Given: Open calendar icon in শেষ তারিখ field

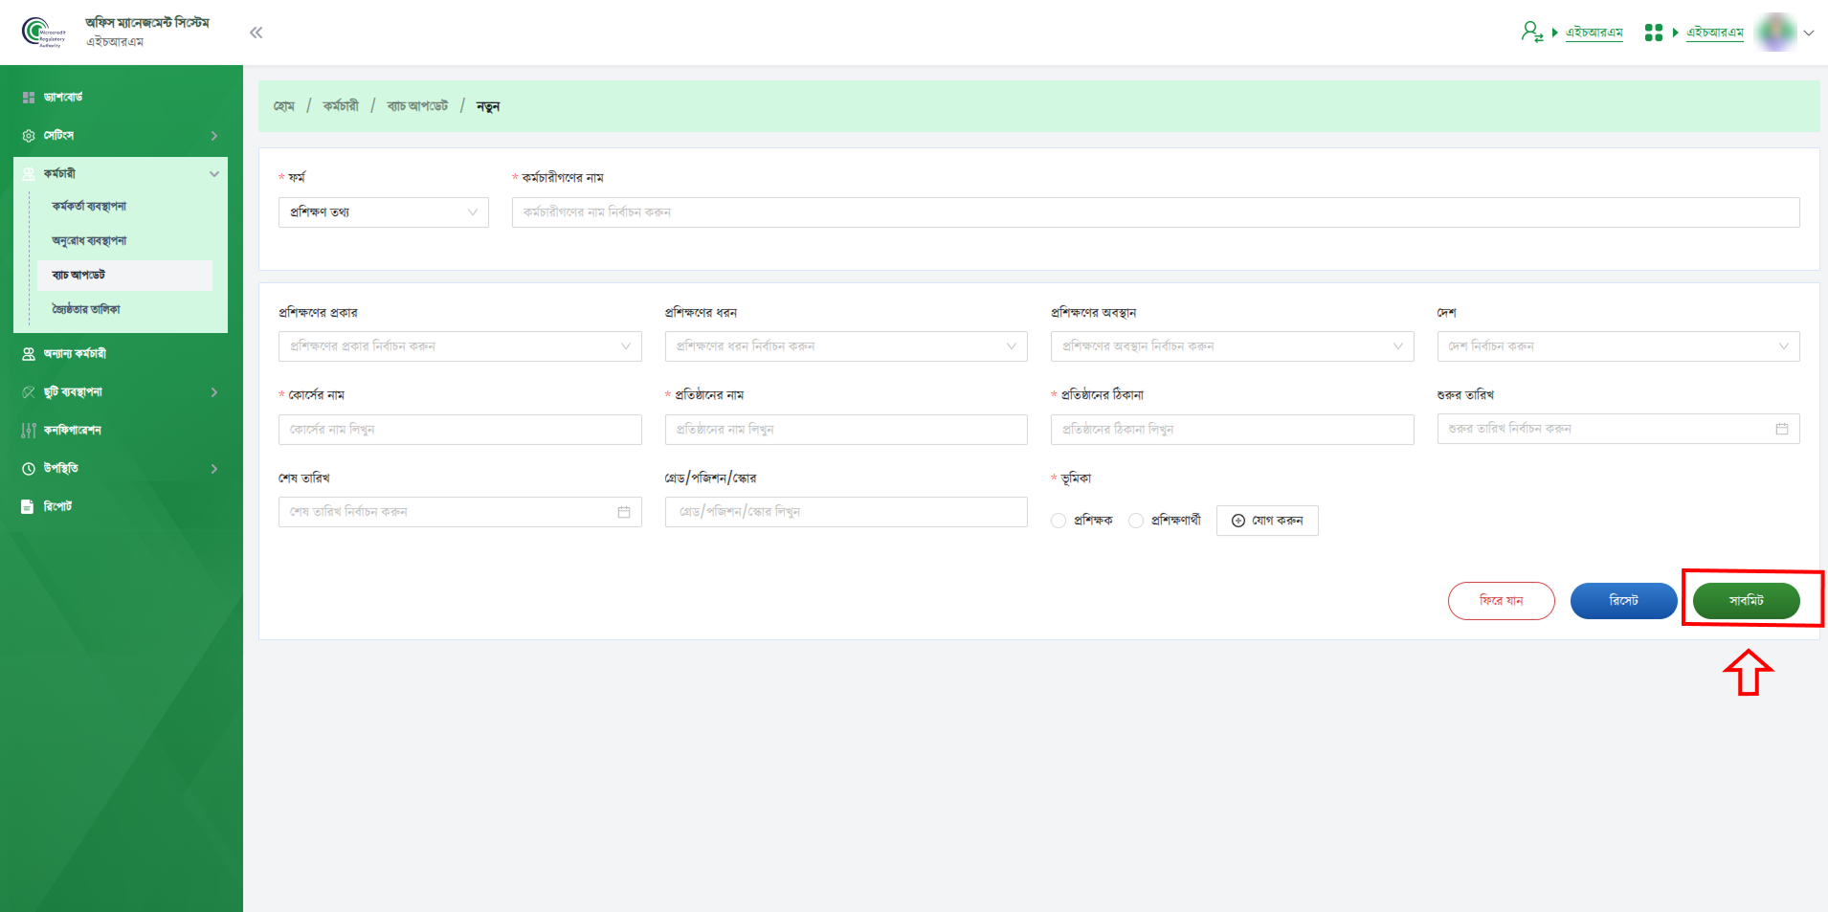Looking at the screenshot, I should (624, 512).
